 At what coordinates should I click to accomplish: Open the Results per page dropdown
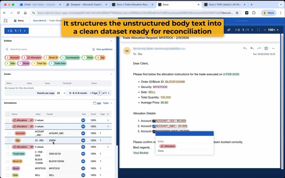61,93
